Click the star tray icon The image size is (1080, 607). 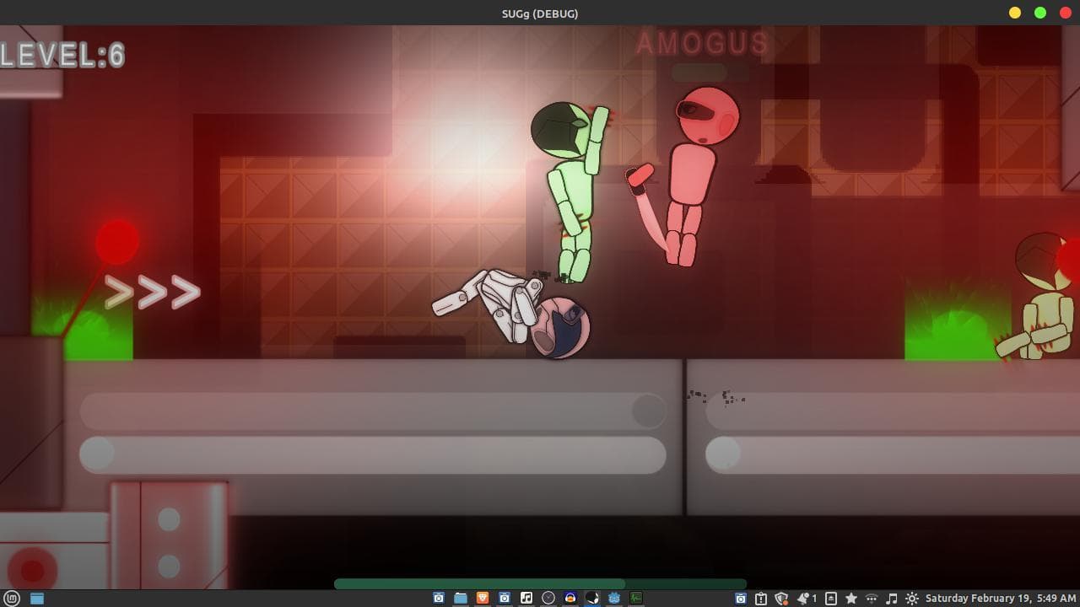tap(851, 599)
